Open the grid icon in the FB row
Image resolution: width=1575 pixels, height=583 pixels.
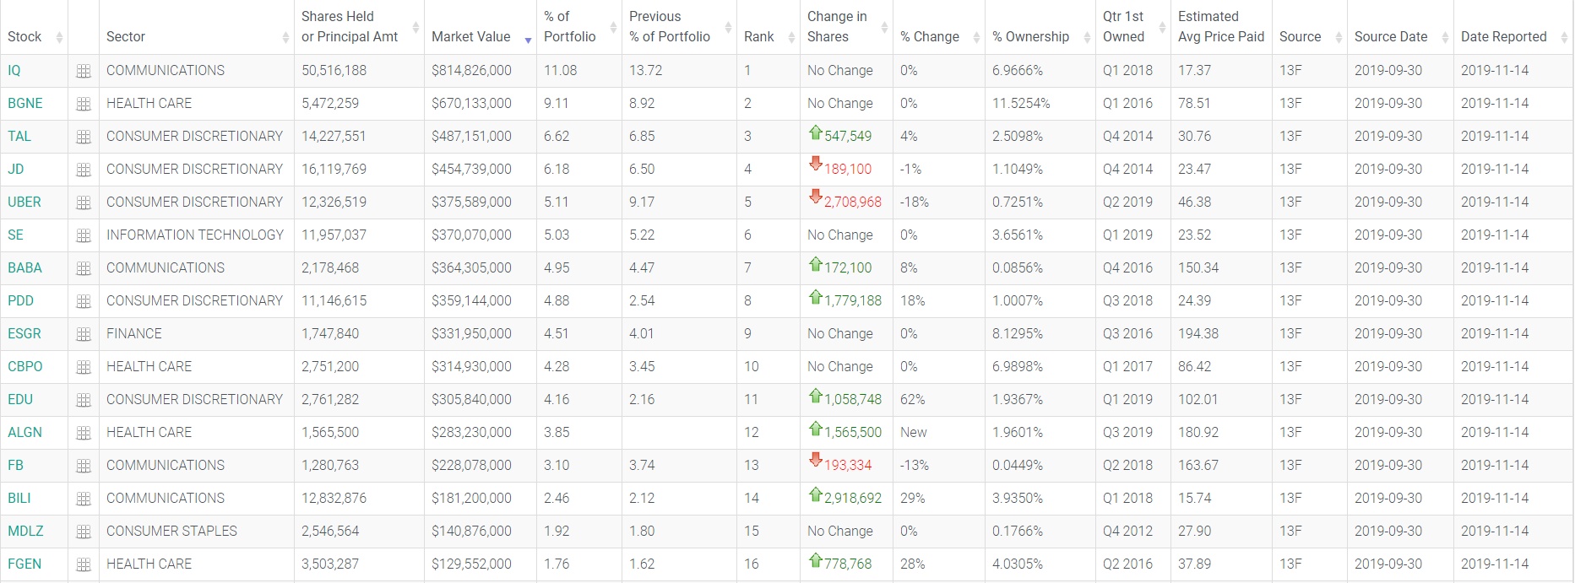click(x=83, y=467)
